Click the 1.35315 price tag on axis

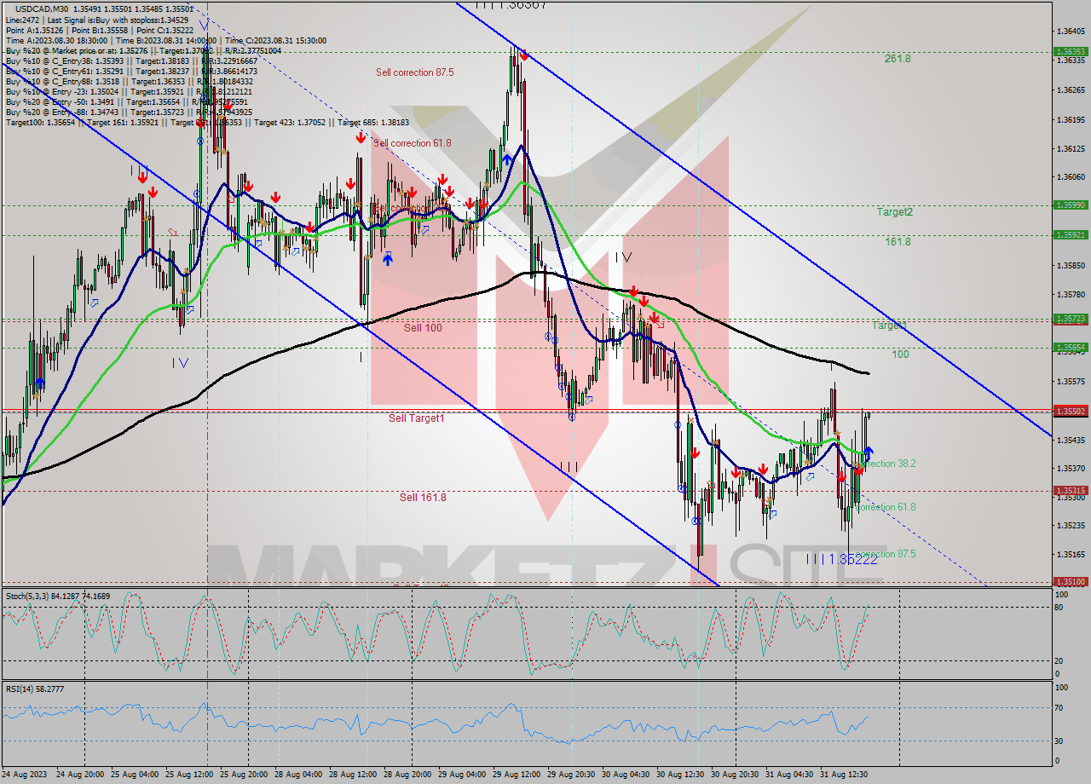[x=1071, y=490]
